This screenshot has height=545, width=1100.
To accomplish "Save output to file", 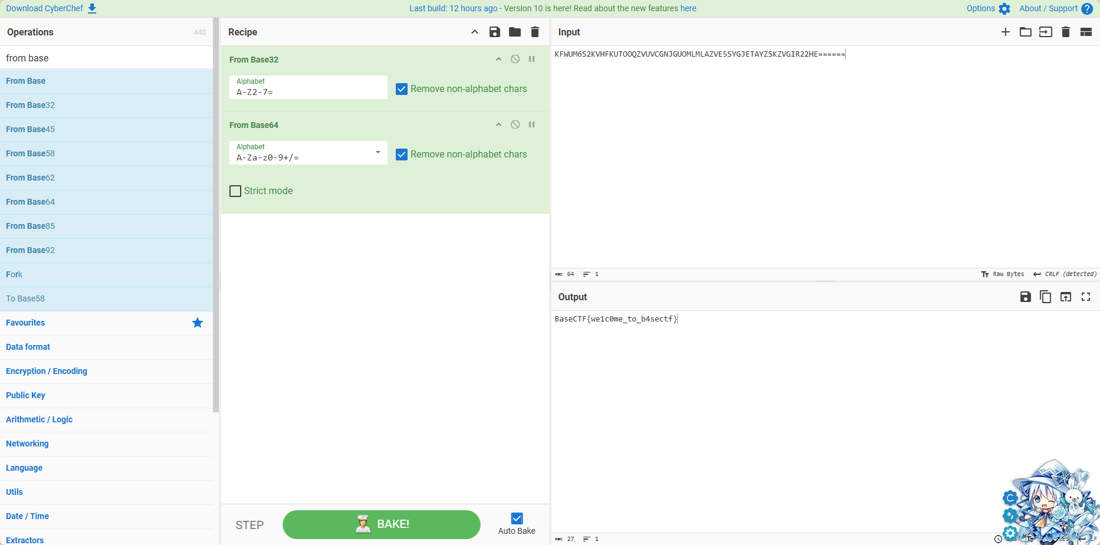I will point(1026,297).
